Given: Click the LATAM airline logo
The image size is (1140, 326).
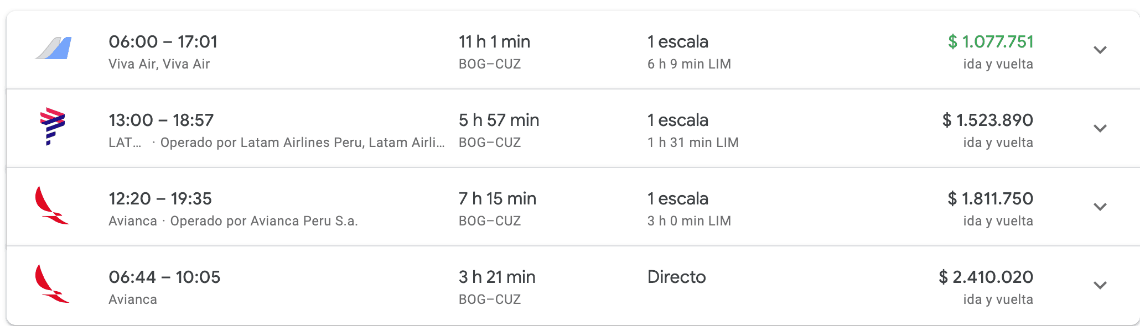Looking at the screenshot, I should click(x=53, y=127).
